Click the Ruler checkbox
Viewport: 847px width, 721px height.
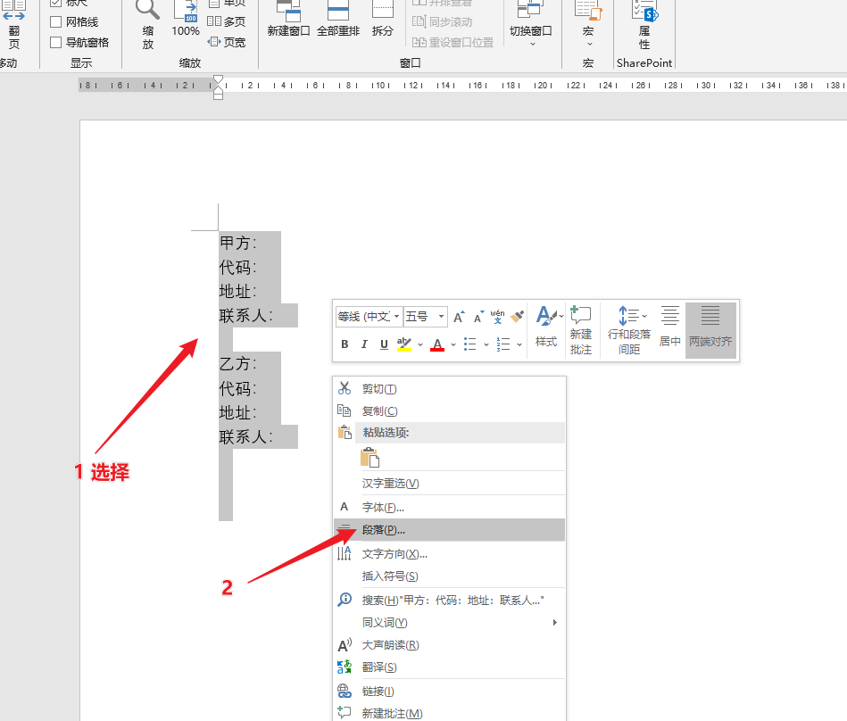click(x=55, y=3)
